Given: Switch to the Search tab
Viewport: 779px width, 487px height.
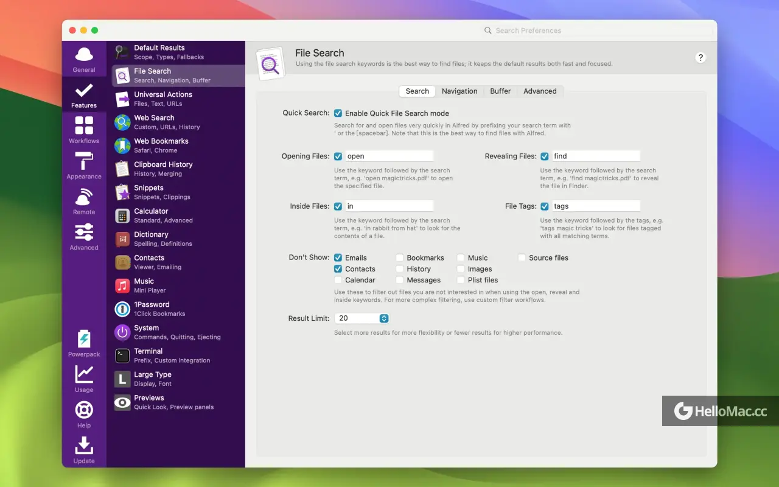Looking at the screenshot, I should 417,91.
